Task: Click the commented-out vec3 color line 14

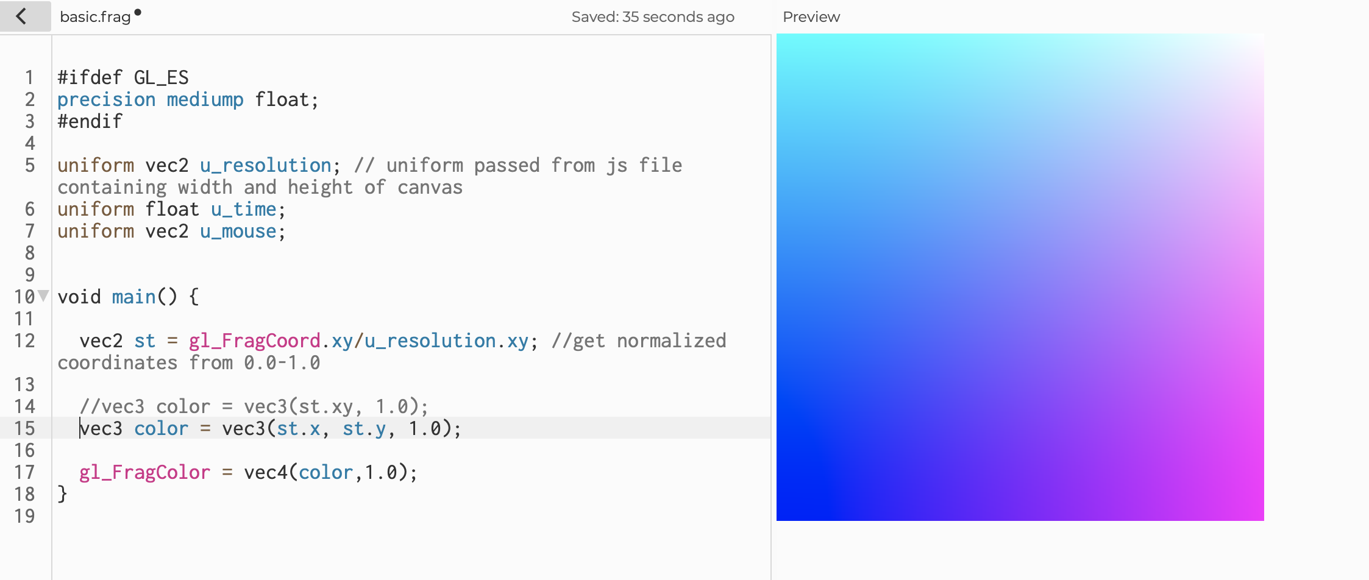Action: point(254,406)
